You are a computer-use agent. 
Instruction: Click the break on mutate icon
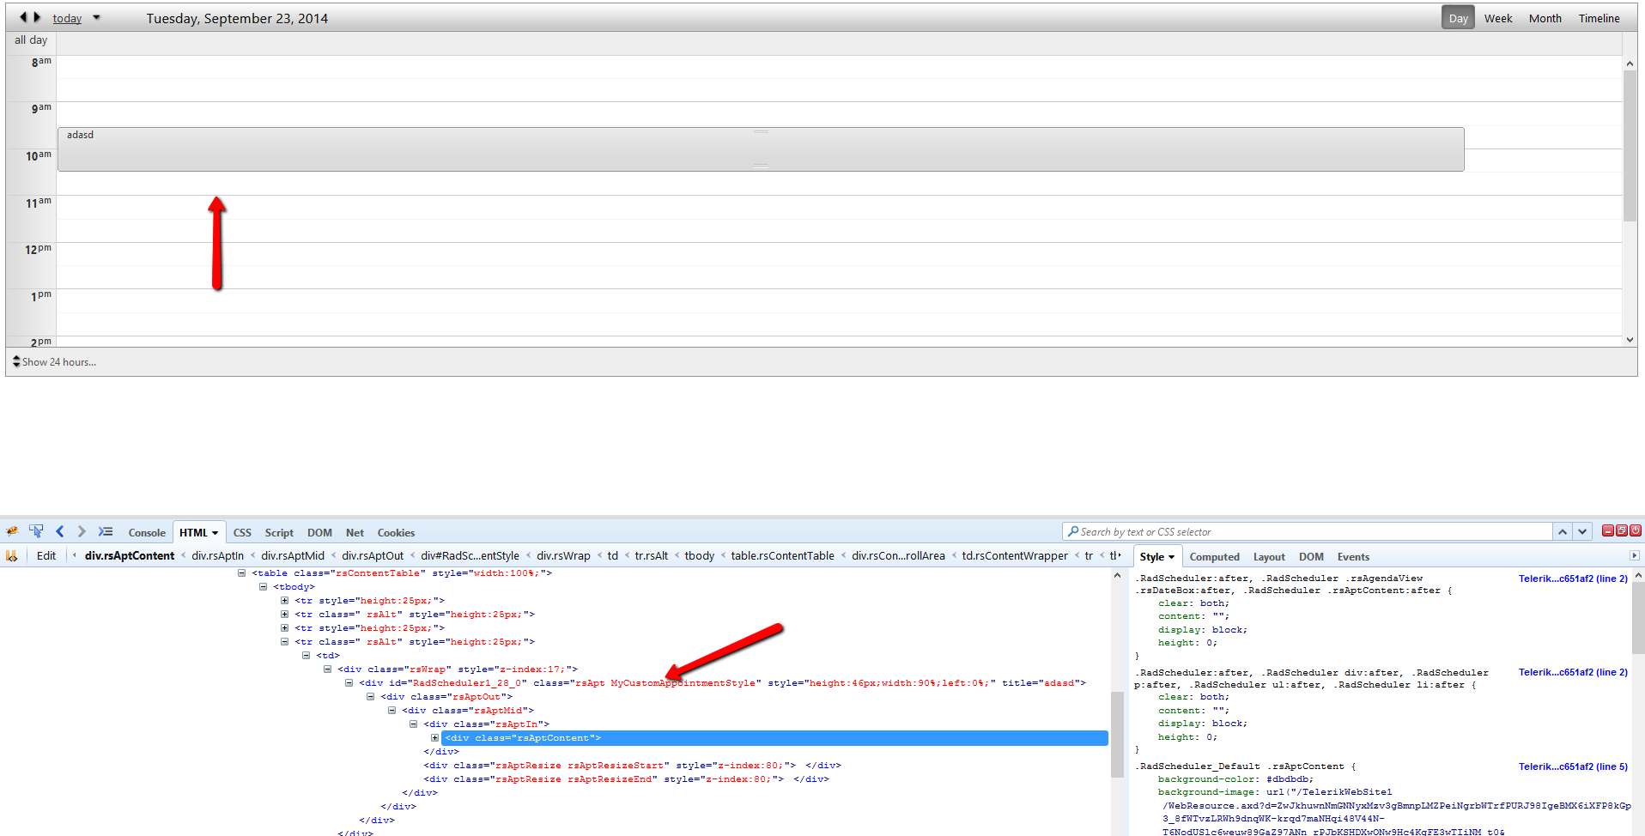tap(11, 555)
